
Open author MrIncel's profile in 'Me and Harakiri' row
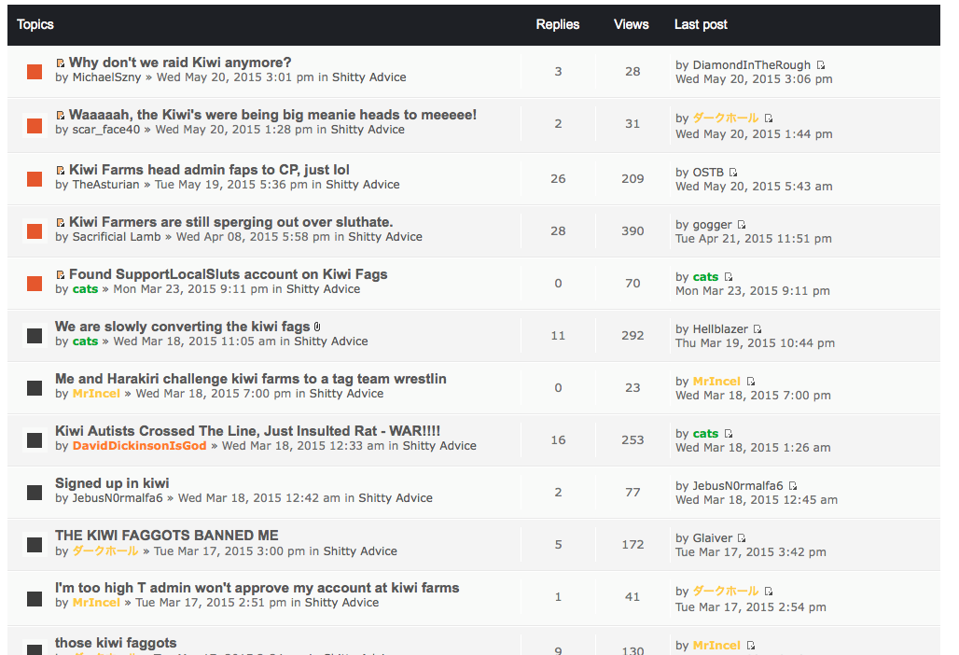96,393
